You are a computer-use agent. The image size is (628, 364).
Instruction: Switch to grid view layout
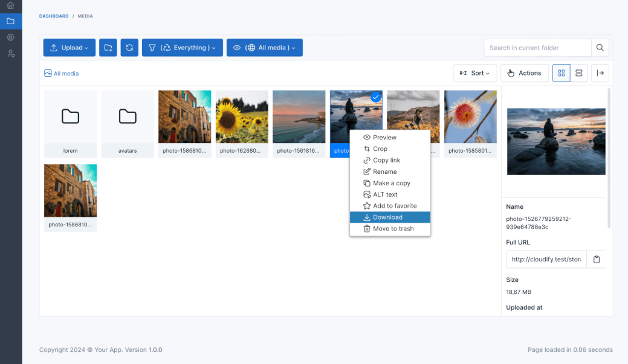pyautogui.click(x=561, y=73)
